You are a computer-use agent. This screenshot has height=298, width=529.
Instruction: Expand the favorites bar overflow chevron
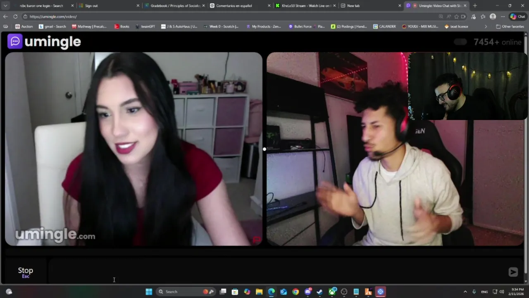(x=486, y=26)
